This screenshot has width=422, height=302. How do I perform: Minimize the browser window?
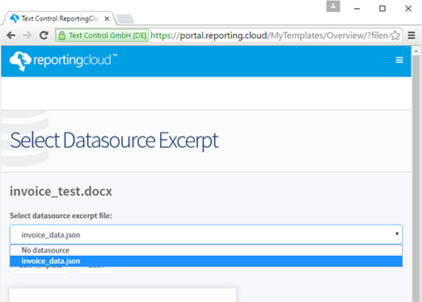357,9
